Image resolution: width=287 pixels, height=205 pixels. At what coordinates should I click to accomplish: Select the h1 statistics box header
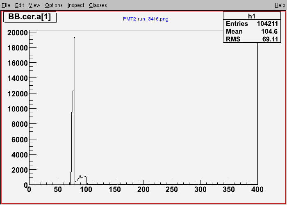tap(252, 16)
